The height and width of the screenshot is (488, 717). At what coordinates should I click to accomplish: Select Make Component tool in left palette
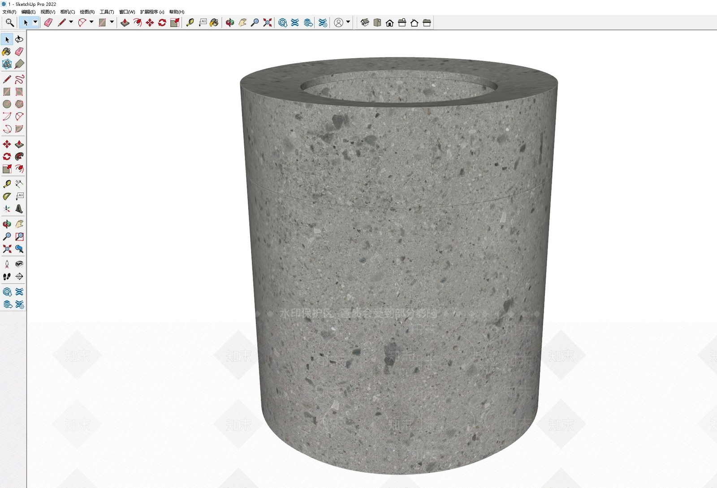7,64
